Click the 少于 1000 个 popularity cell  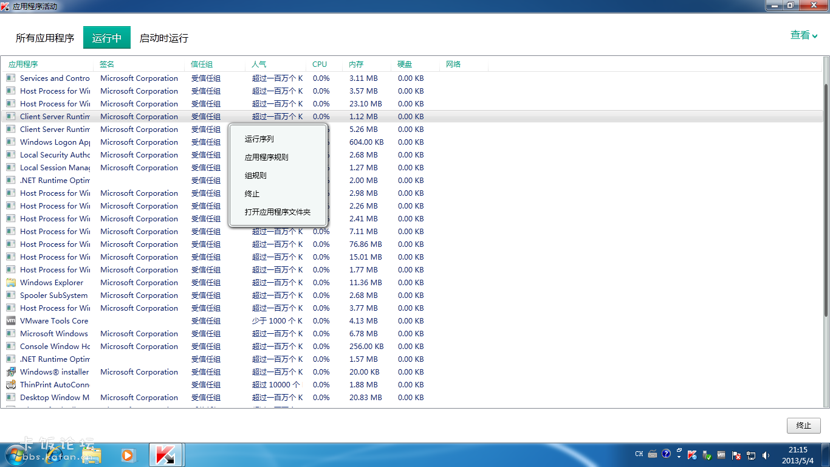[x=277, y=320]
